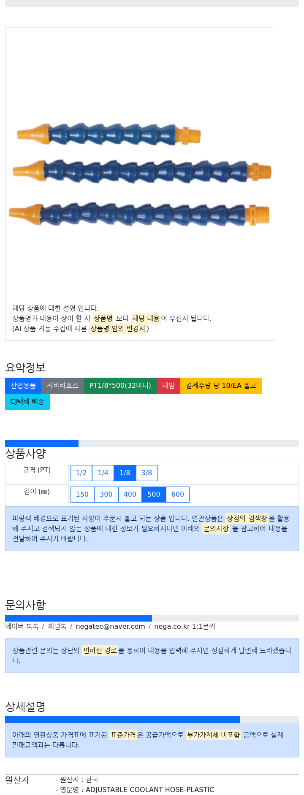The image size is (304, 795).
Task: Open the 채널톡 inquiry link
Action: coord(57,627)
